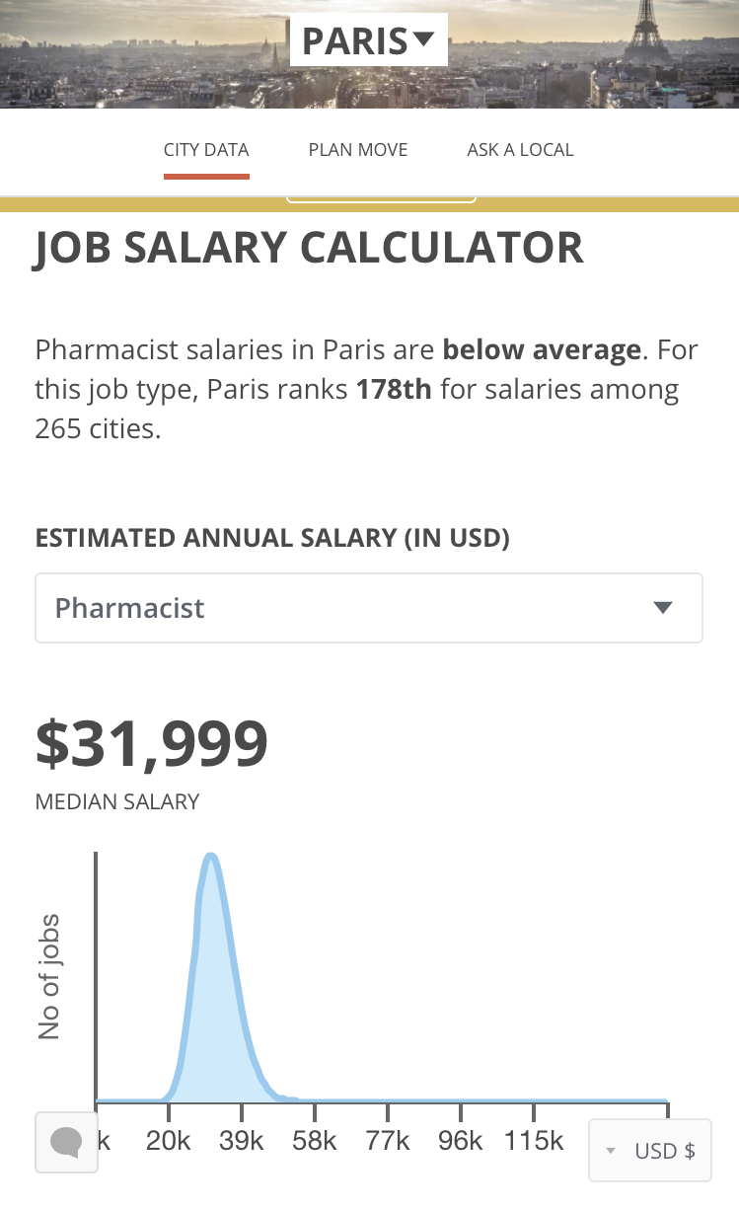Open the PARIS city selector
Viewport: 739px width, 1209px height.
[x=367, y=41]
